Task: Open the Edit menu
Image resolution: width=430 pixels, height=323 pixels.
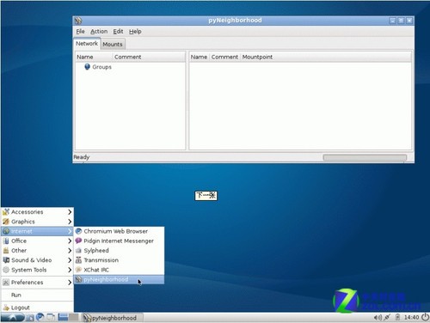Action: coord(118,32)
